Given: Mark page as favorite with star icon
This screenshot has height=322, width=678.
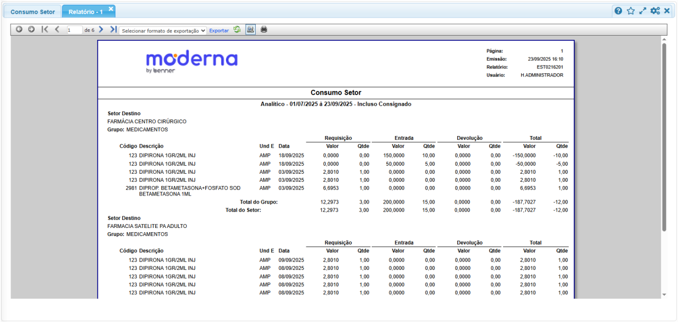Looking at the screenshot, I should pyautogui.click(x=631, y=11).
